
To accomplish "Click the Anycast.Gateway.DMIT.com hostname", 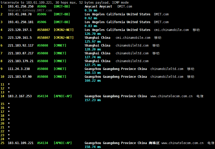I will pyautogui.click(x=30, y=10).
